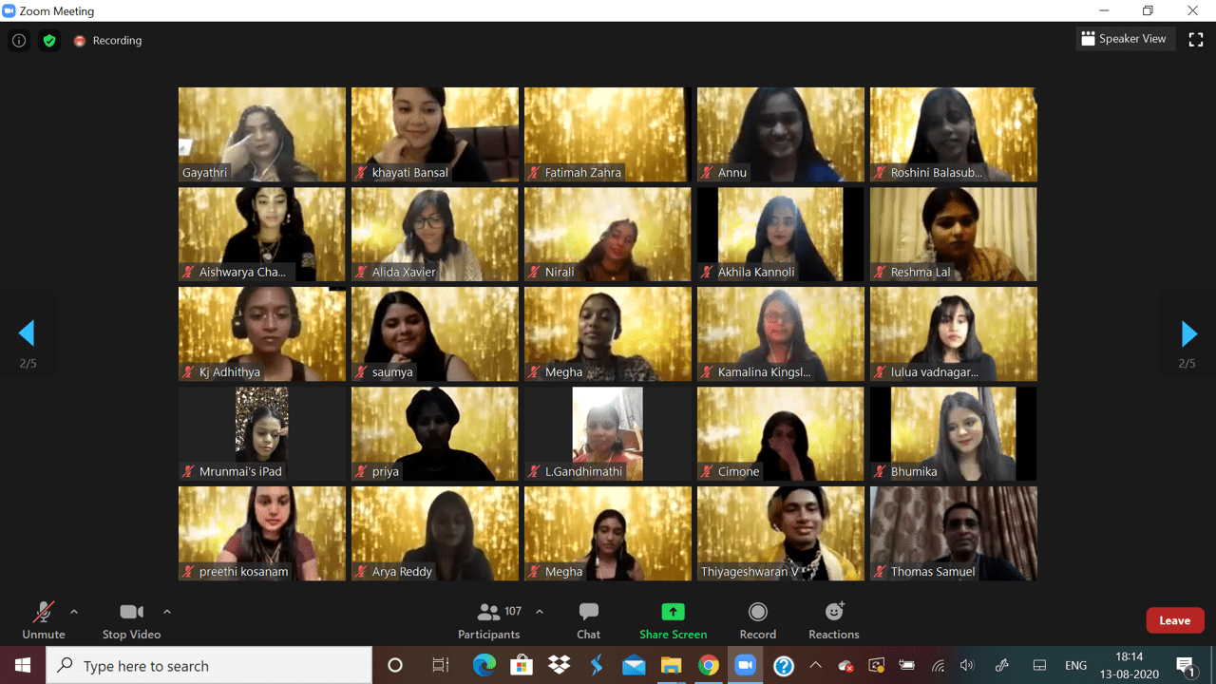Unmute the microphone
1216x684 pixels.
coord(43,620)
